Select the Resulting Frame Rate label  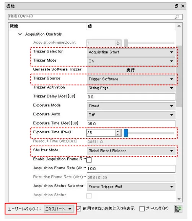click(59, 177)
